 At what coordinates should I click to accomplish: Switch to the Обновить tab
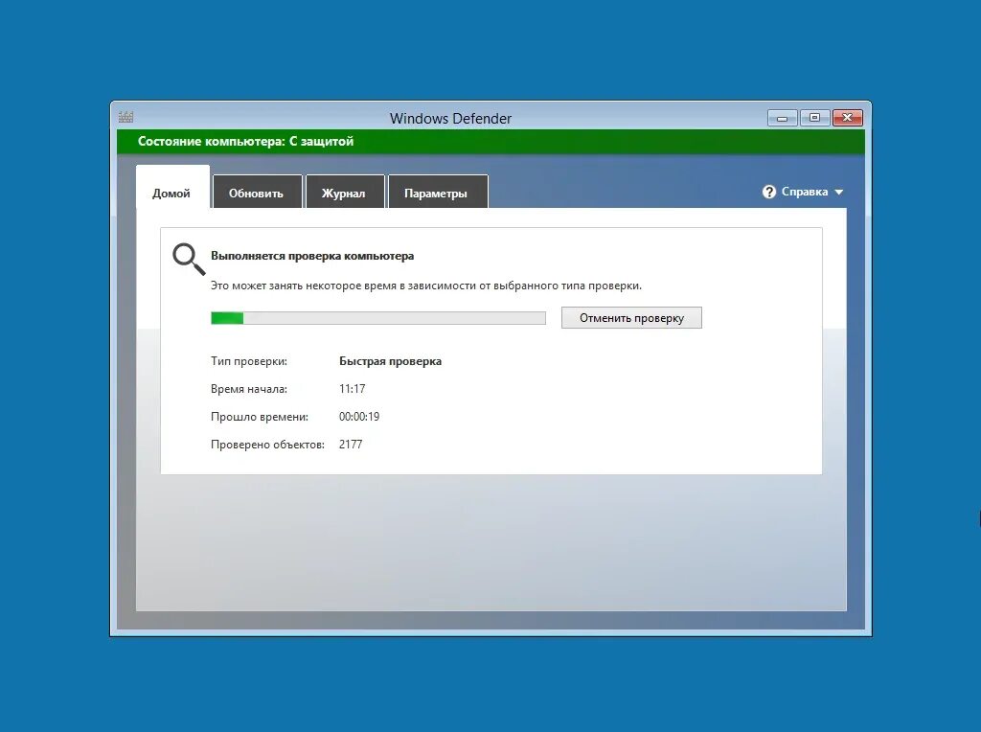click(257, 192)
